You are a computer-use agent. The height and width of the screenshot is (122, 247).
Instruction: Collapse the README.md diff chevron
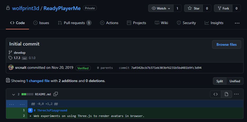coord(14,94)
